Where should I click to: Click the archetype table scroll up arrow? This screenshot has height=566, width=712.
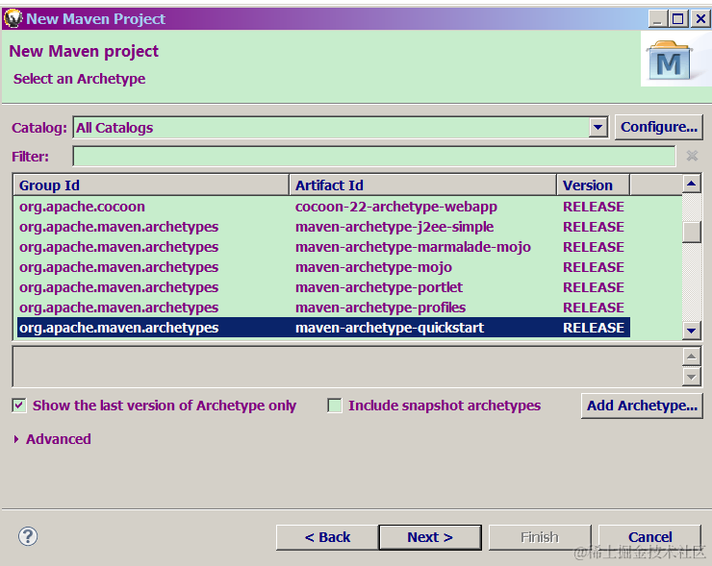[x=692, y=184]
